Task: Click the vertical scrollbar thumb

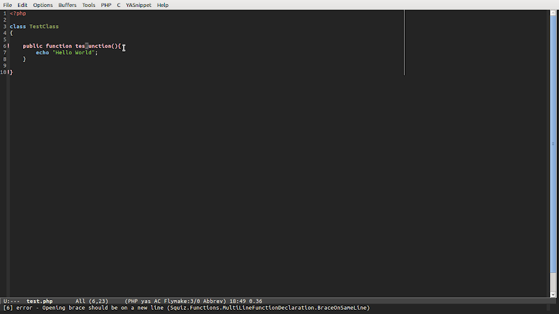Action: click(553, 144)
